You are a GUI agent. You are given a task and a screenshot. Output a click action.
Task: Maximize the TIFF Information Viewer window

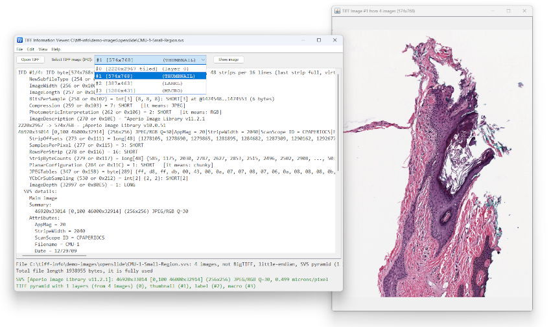click(x=318, y=40)
